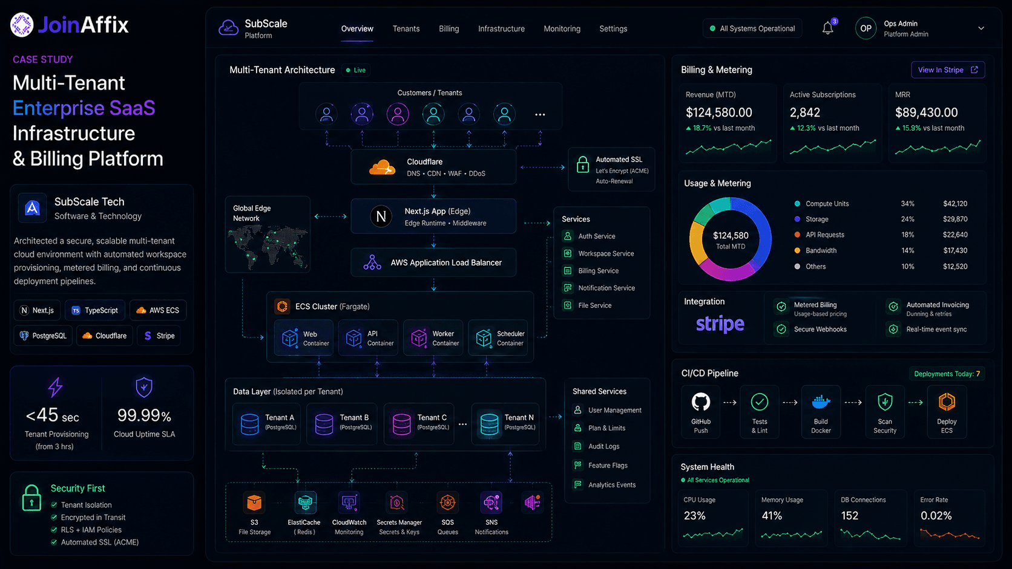Screen dimensions: 1012x569
Task: Click the API Requests legend color dot
Action: [797, 235]
